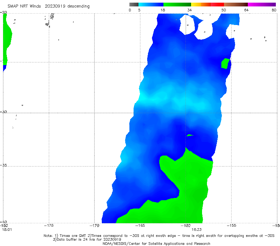Click the latitude label "-35"
The height and width of the screenshot is (246, 280).
pyautogui.click(x=3, y=165)
